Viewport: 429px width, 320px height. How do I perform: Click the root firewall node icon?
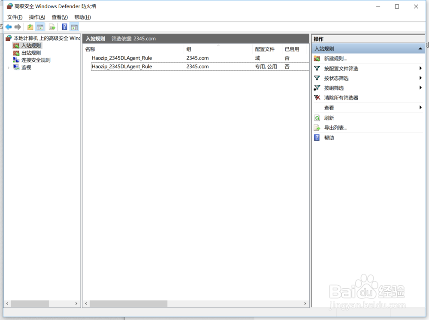[9, 38]
